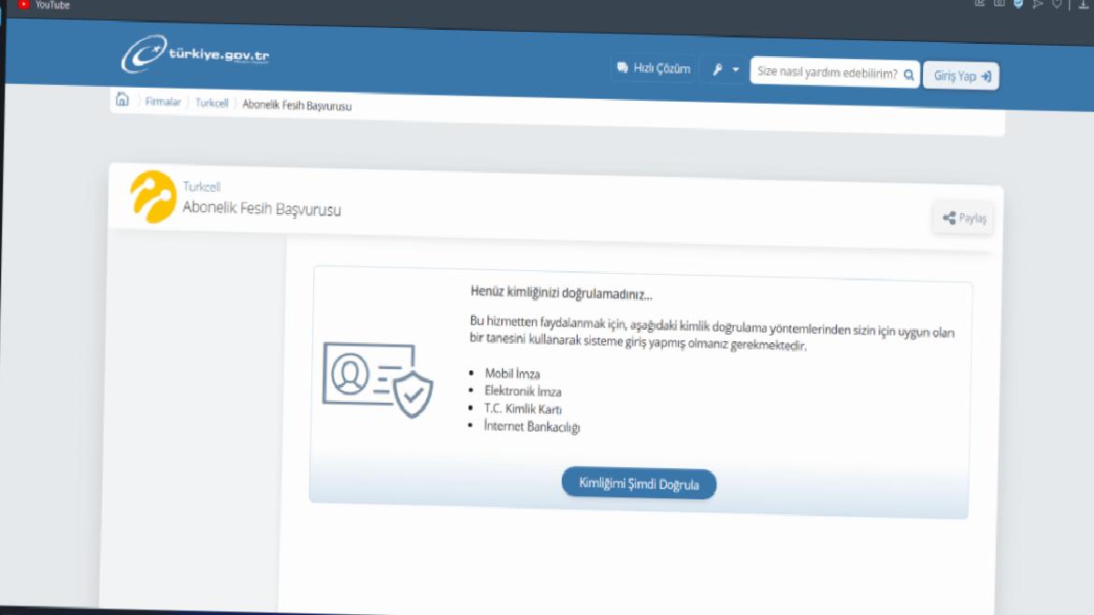Click the browser heart bookmark icon
The image size is (1094, 615).
[x=1057, y=4]
